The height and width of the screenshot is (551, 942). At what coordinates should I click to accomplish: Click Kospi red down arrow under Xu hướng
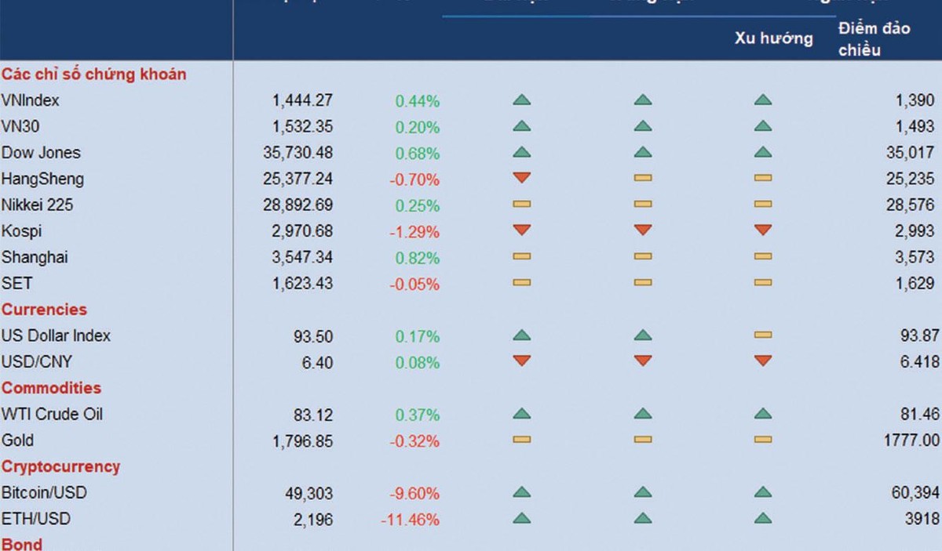[762, 230]
